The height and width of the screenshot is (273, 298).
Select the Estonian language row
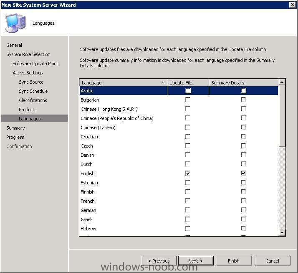click(179, 183)
